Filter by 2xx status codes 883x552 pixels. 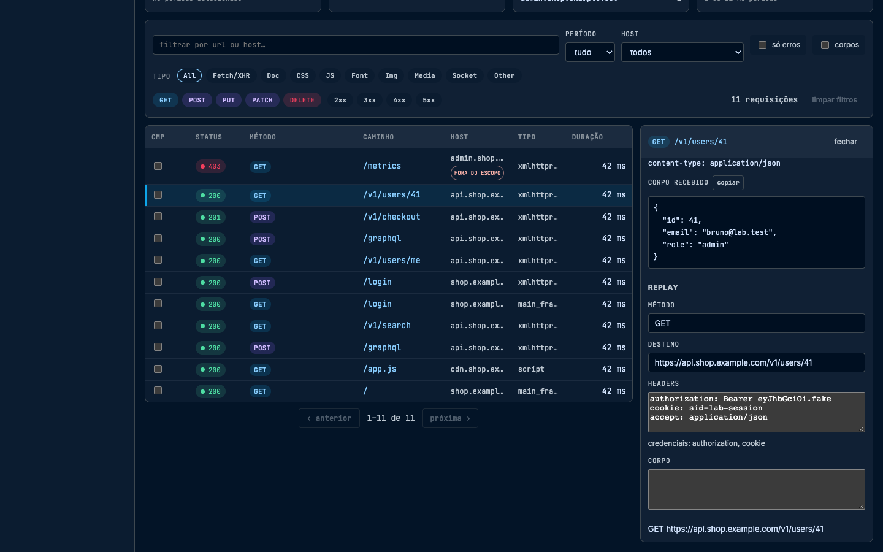(340, 100)
